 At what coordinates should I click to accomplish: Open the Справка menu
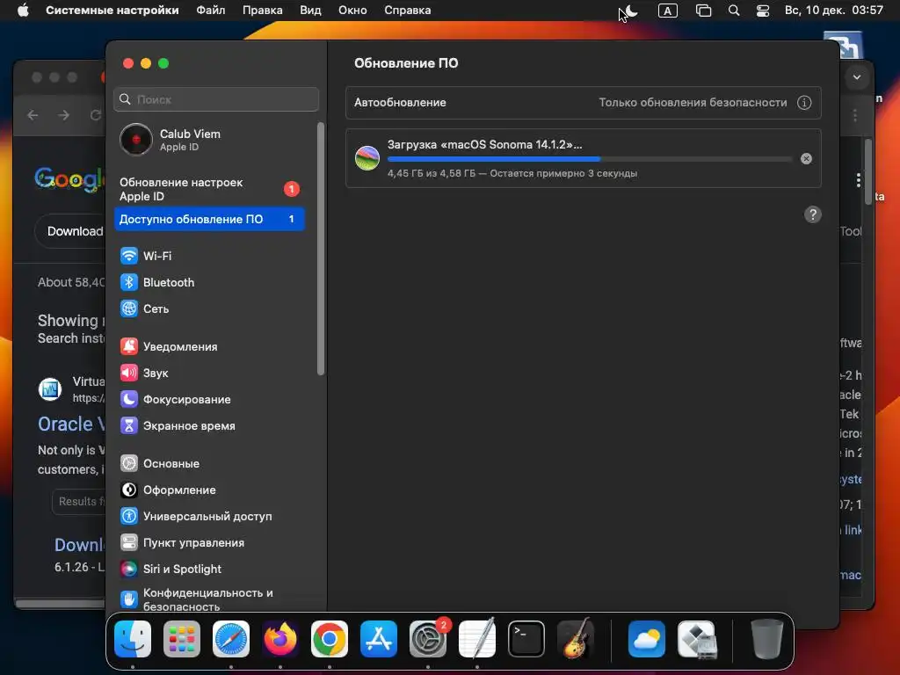tap(408, 10)
